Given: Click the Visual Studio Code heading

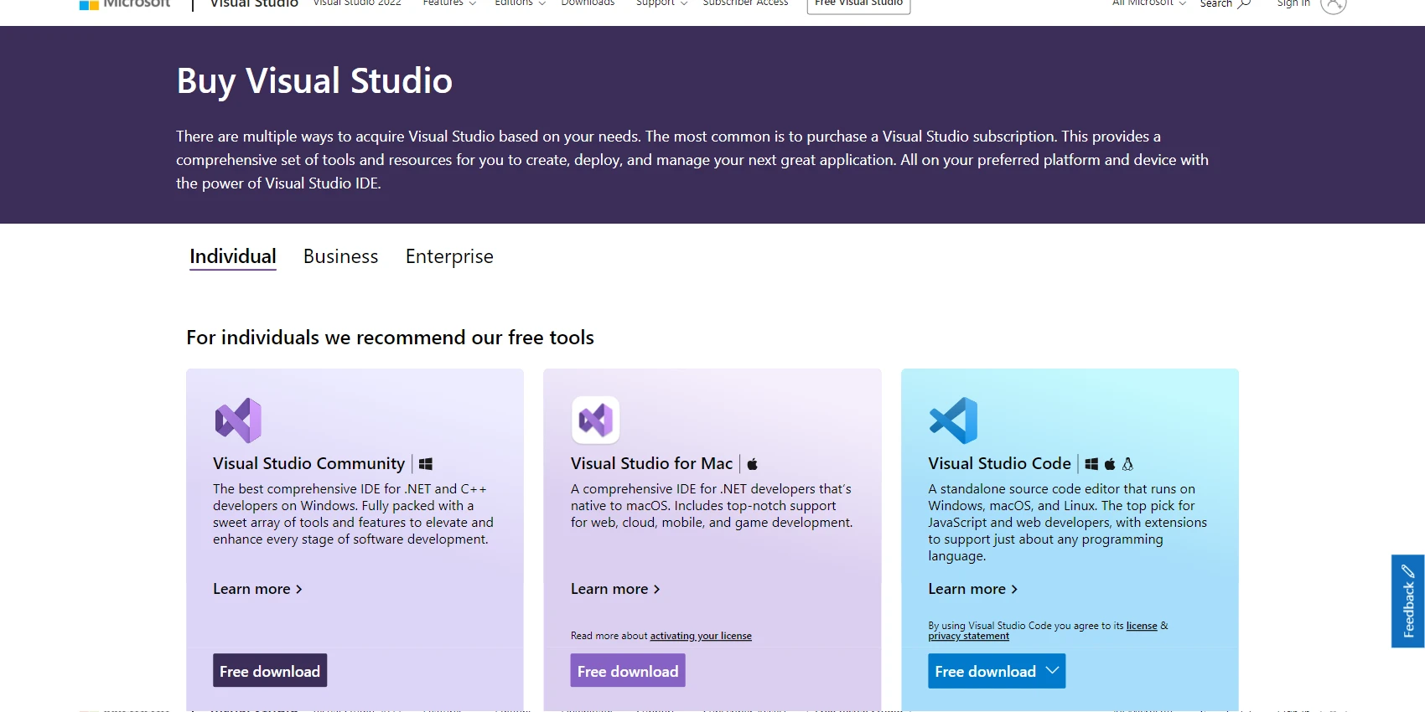Looking at the screenshot, I should click(999, 463).
